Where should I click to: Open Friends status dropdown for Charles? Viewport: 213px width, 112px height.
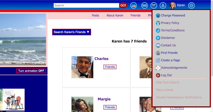tap(110, 67)
